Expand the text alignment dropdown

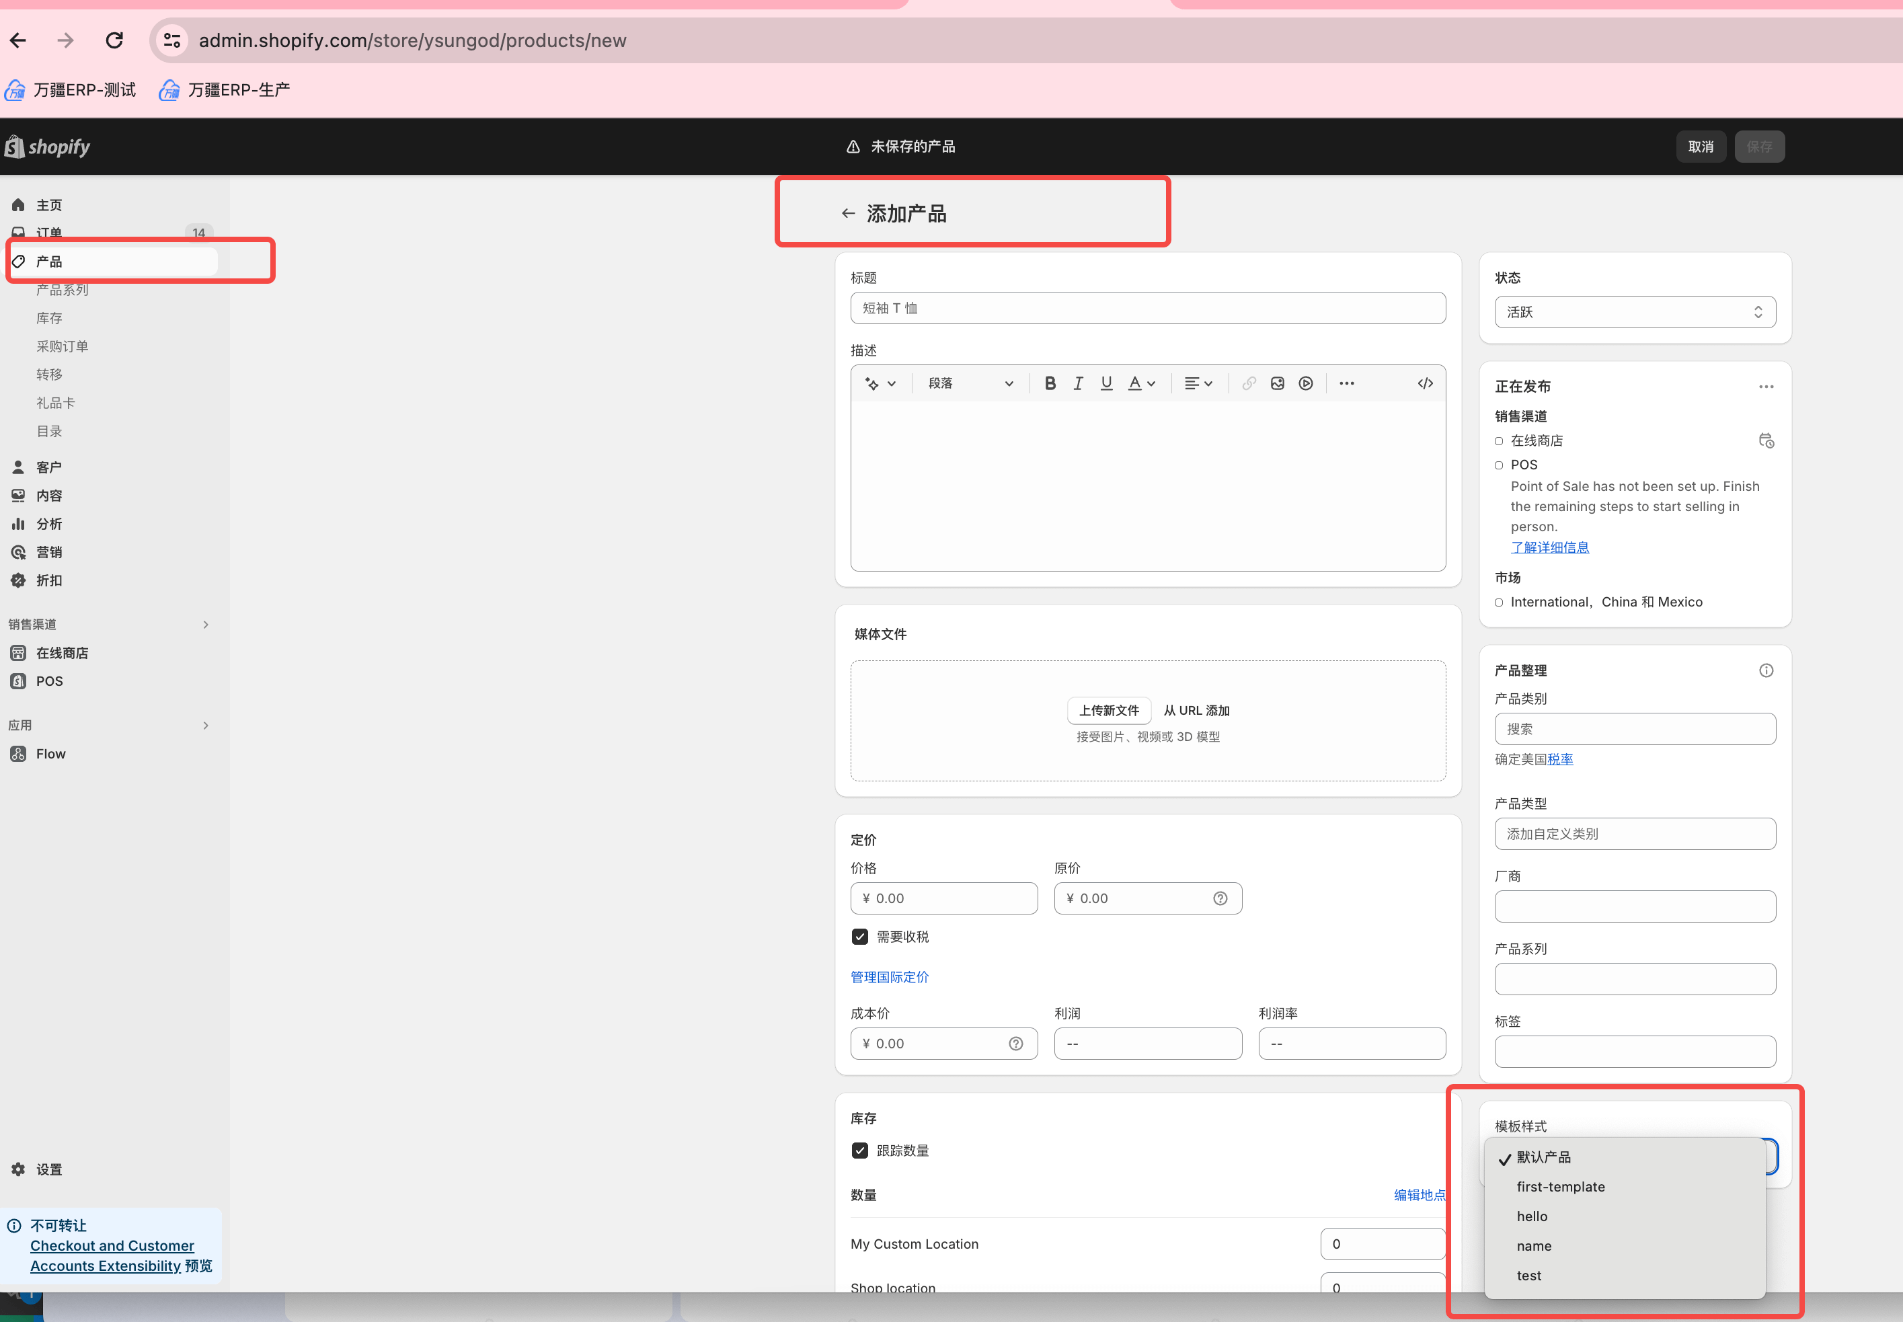1198,383
